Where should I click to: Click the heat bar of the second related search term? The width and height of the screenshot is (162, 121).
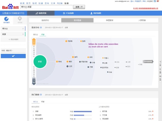click(83, 115)
